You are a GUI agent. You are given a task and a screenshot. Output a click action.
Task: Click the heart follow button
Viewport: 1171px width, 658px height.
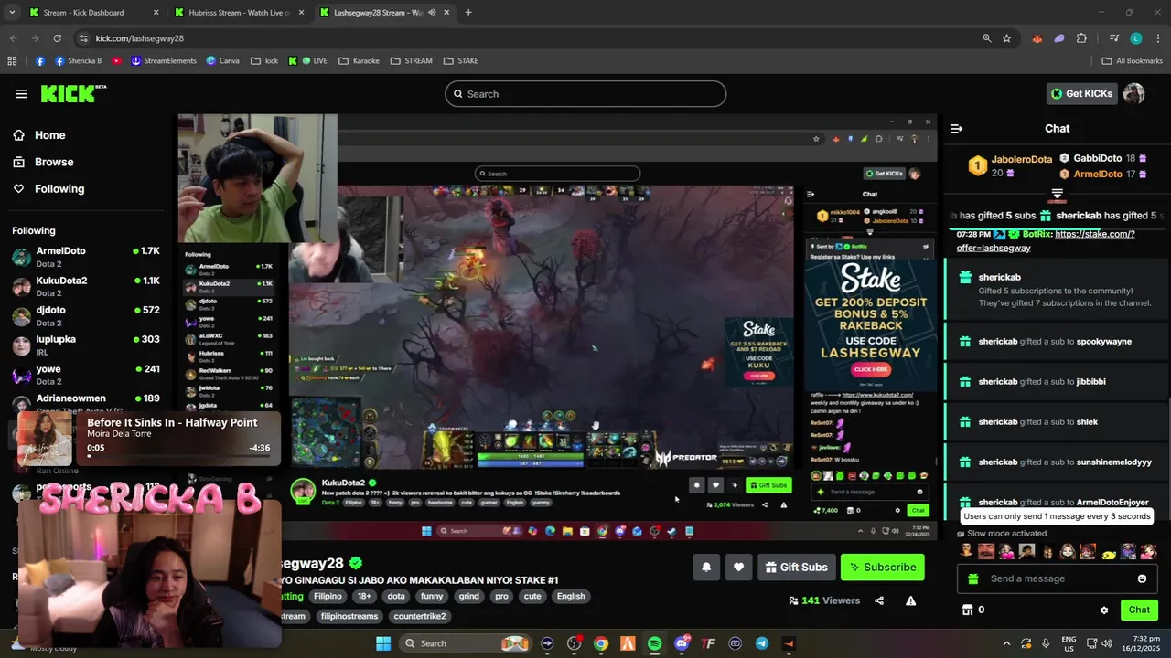(x=738, y=567)
